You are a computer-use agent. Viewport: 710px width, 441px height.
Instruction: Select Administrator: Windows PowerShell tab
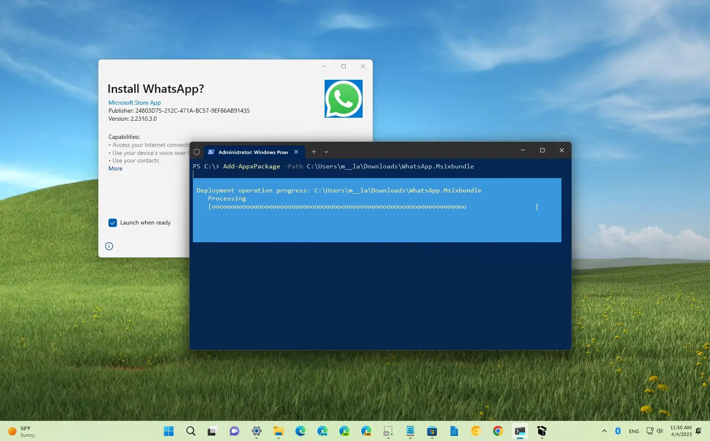[x=253, y=152]
